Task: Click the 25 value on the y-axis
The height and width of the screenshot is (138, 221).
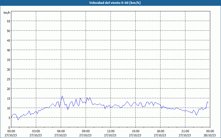Action: (9, 79)
